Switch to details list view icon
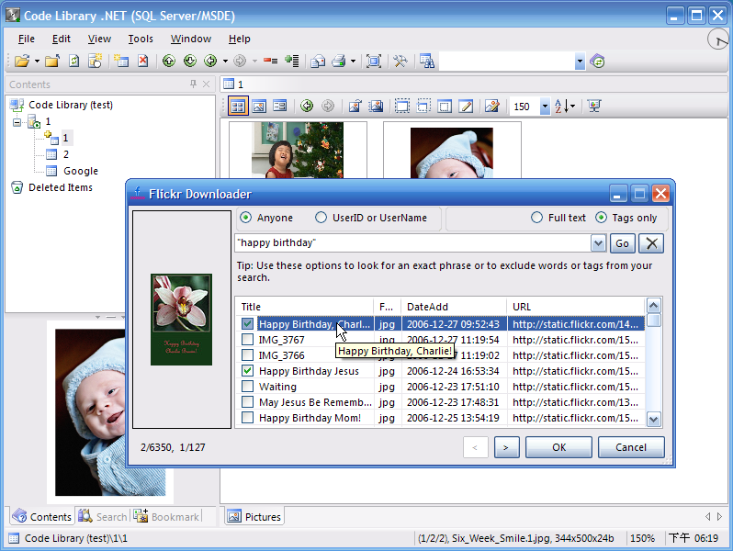Screen dimensions: 733x551 pyautogui.click(x=280, y=107)
